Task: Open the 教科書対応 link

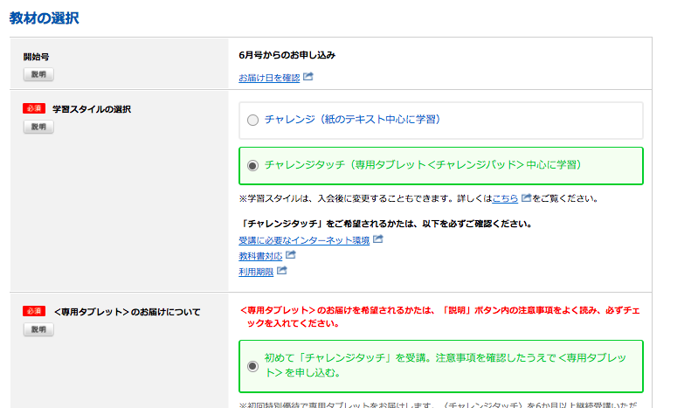Action: click(x=260, y=256)
